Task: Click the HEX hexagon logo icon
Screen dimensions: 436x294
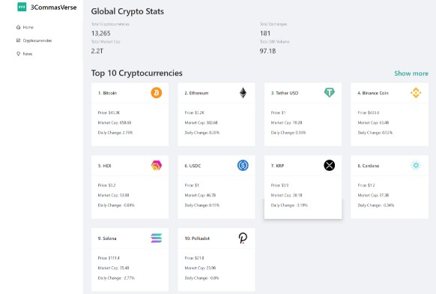Action: [157, 165]
